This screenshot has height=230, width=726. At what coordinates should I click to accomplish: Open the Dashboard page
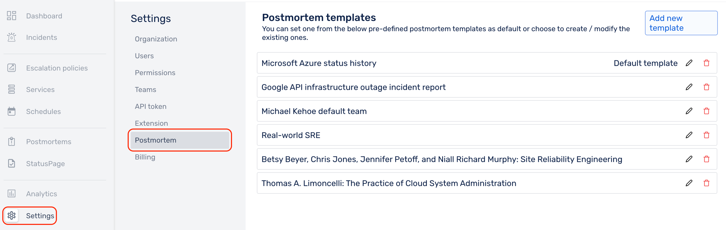(44, 16)
